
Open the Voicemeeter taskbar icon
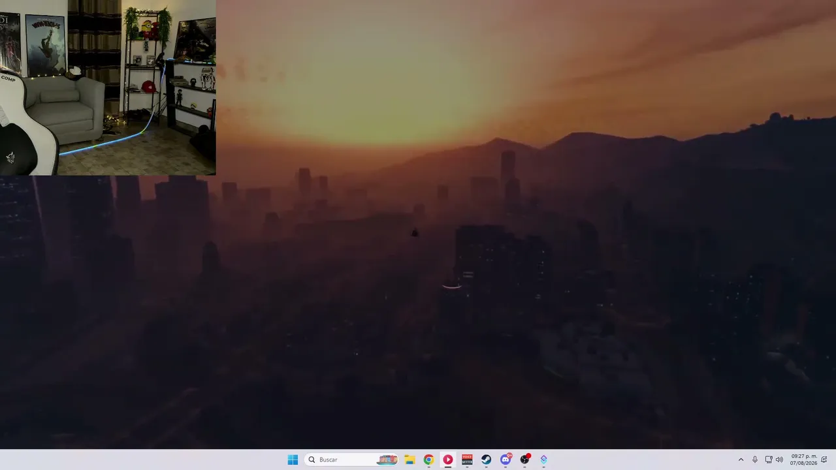pyautogui.click(x=467, y=460)
